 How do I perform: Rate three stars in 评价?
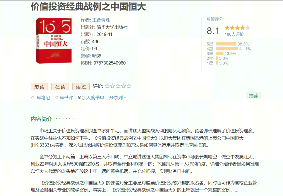tap(118, 86)
